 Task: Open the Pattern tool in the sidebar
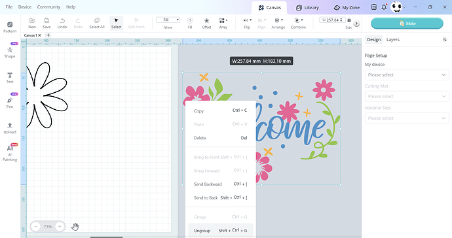coord(10,27)
